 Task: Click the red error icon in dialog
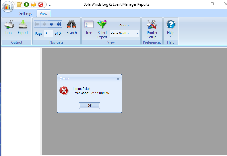[x=64, y=90]
